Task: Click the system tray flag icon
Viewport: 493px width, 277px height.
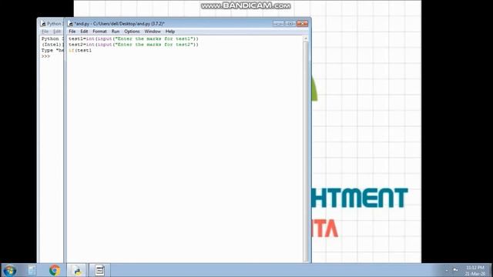Action: click(x=455, y=270)
